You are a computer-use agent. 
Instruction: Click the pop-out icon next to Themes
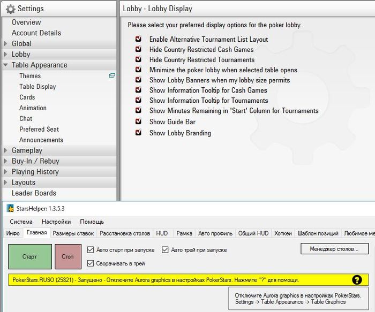coord(111,75)
